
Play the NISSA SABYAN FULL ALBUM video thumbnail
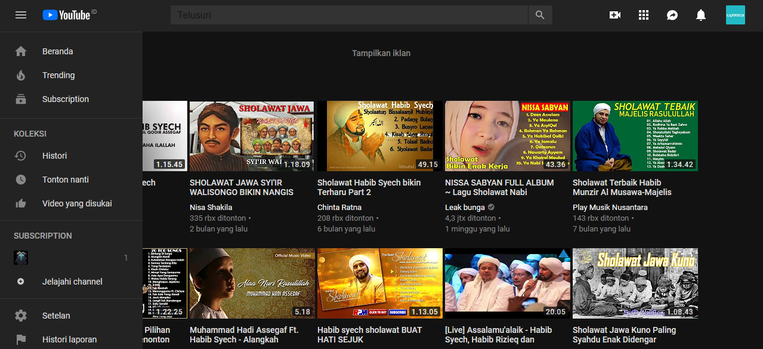(x=506, y=136)
